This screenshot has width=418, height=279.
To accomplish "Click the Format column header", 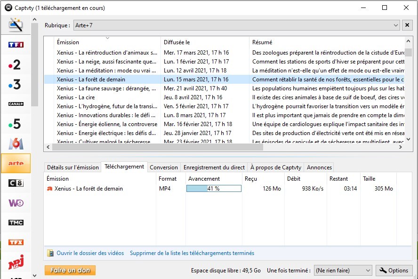I will [x=170, y=178].
